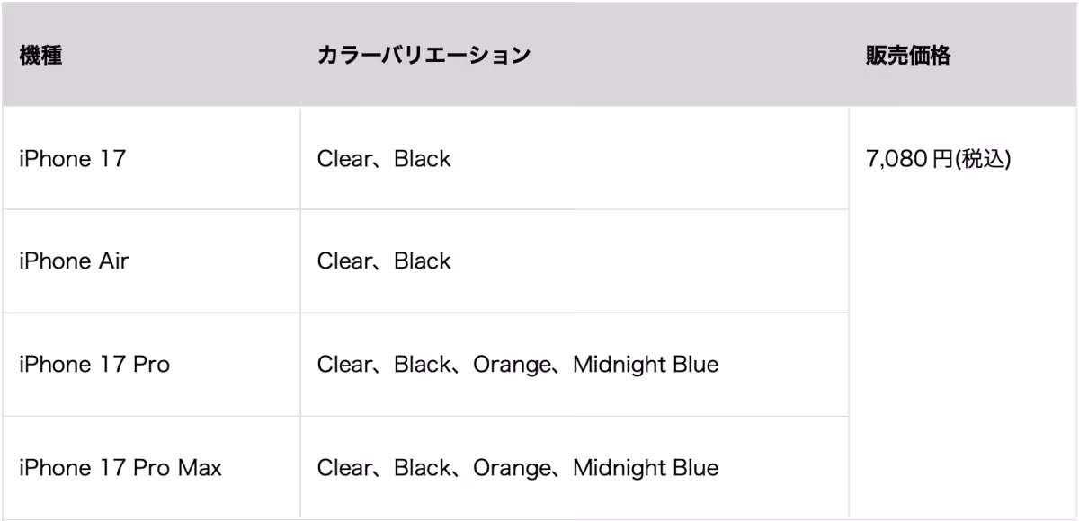Click the 販売価格 column header
1079x521 pixels.
[x=907, y=55]
